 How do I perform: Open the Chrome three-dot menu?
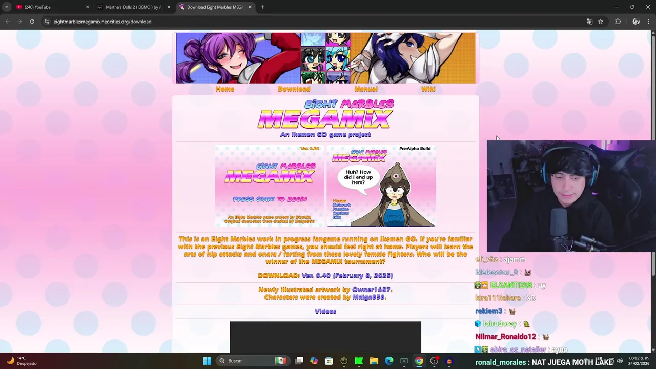[648, 22]
